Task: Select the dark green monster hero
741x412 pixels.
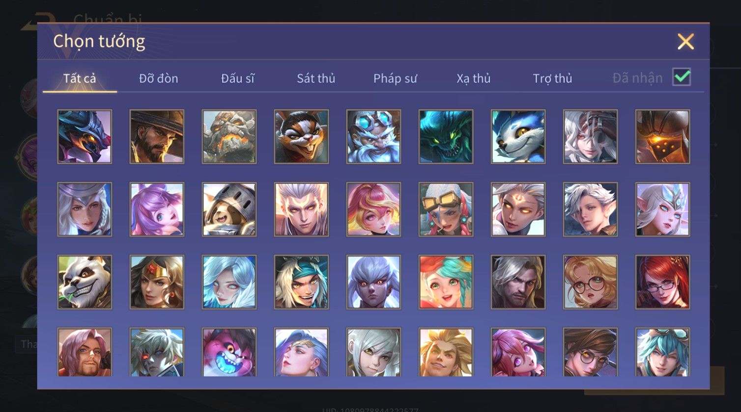Action: (446, 136)
